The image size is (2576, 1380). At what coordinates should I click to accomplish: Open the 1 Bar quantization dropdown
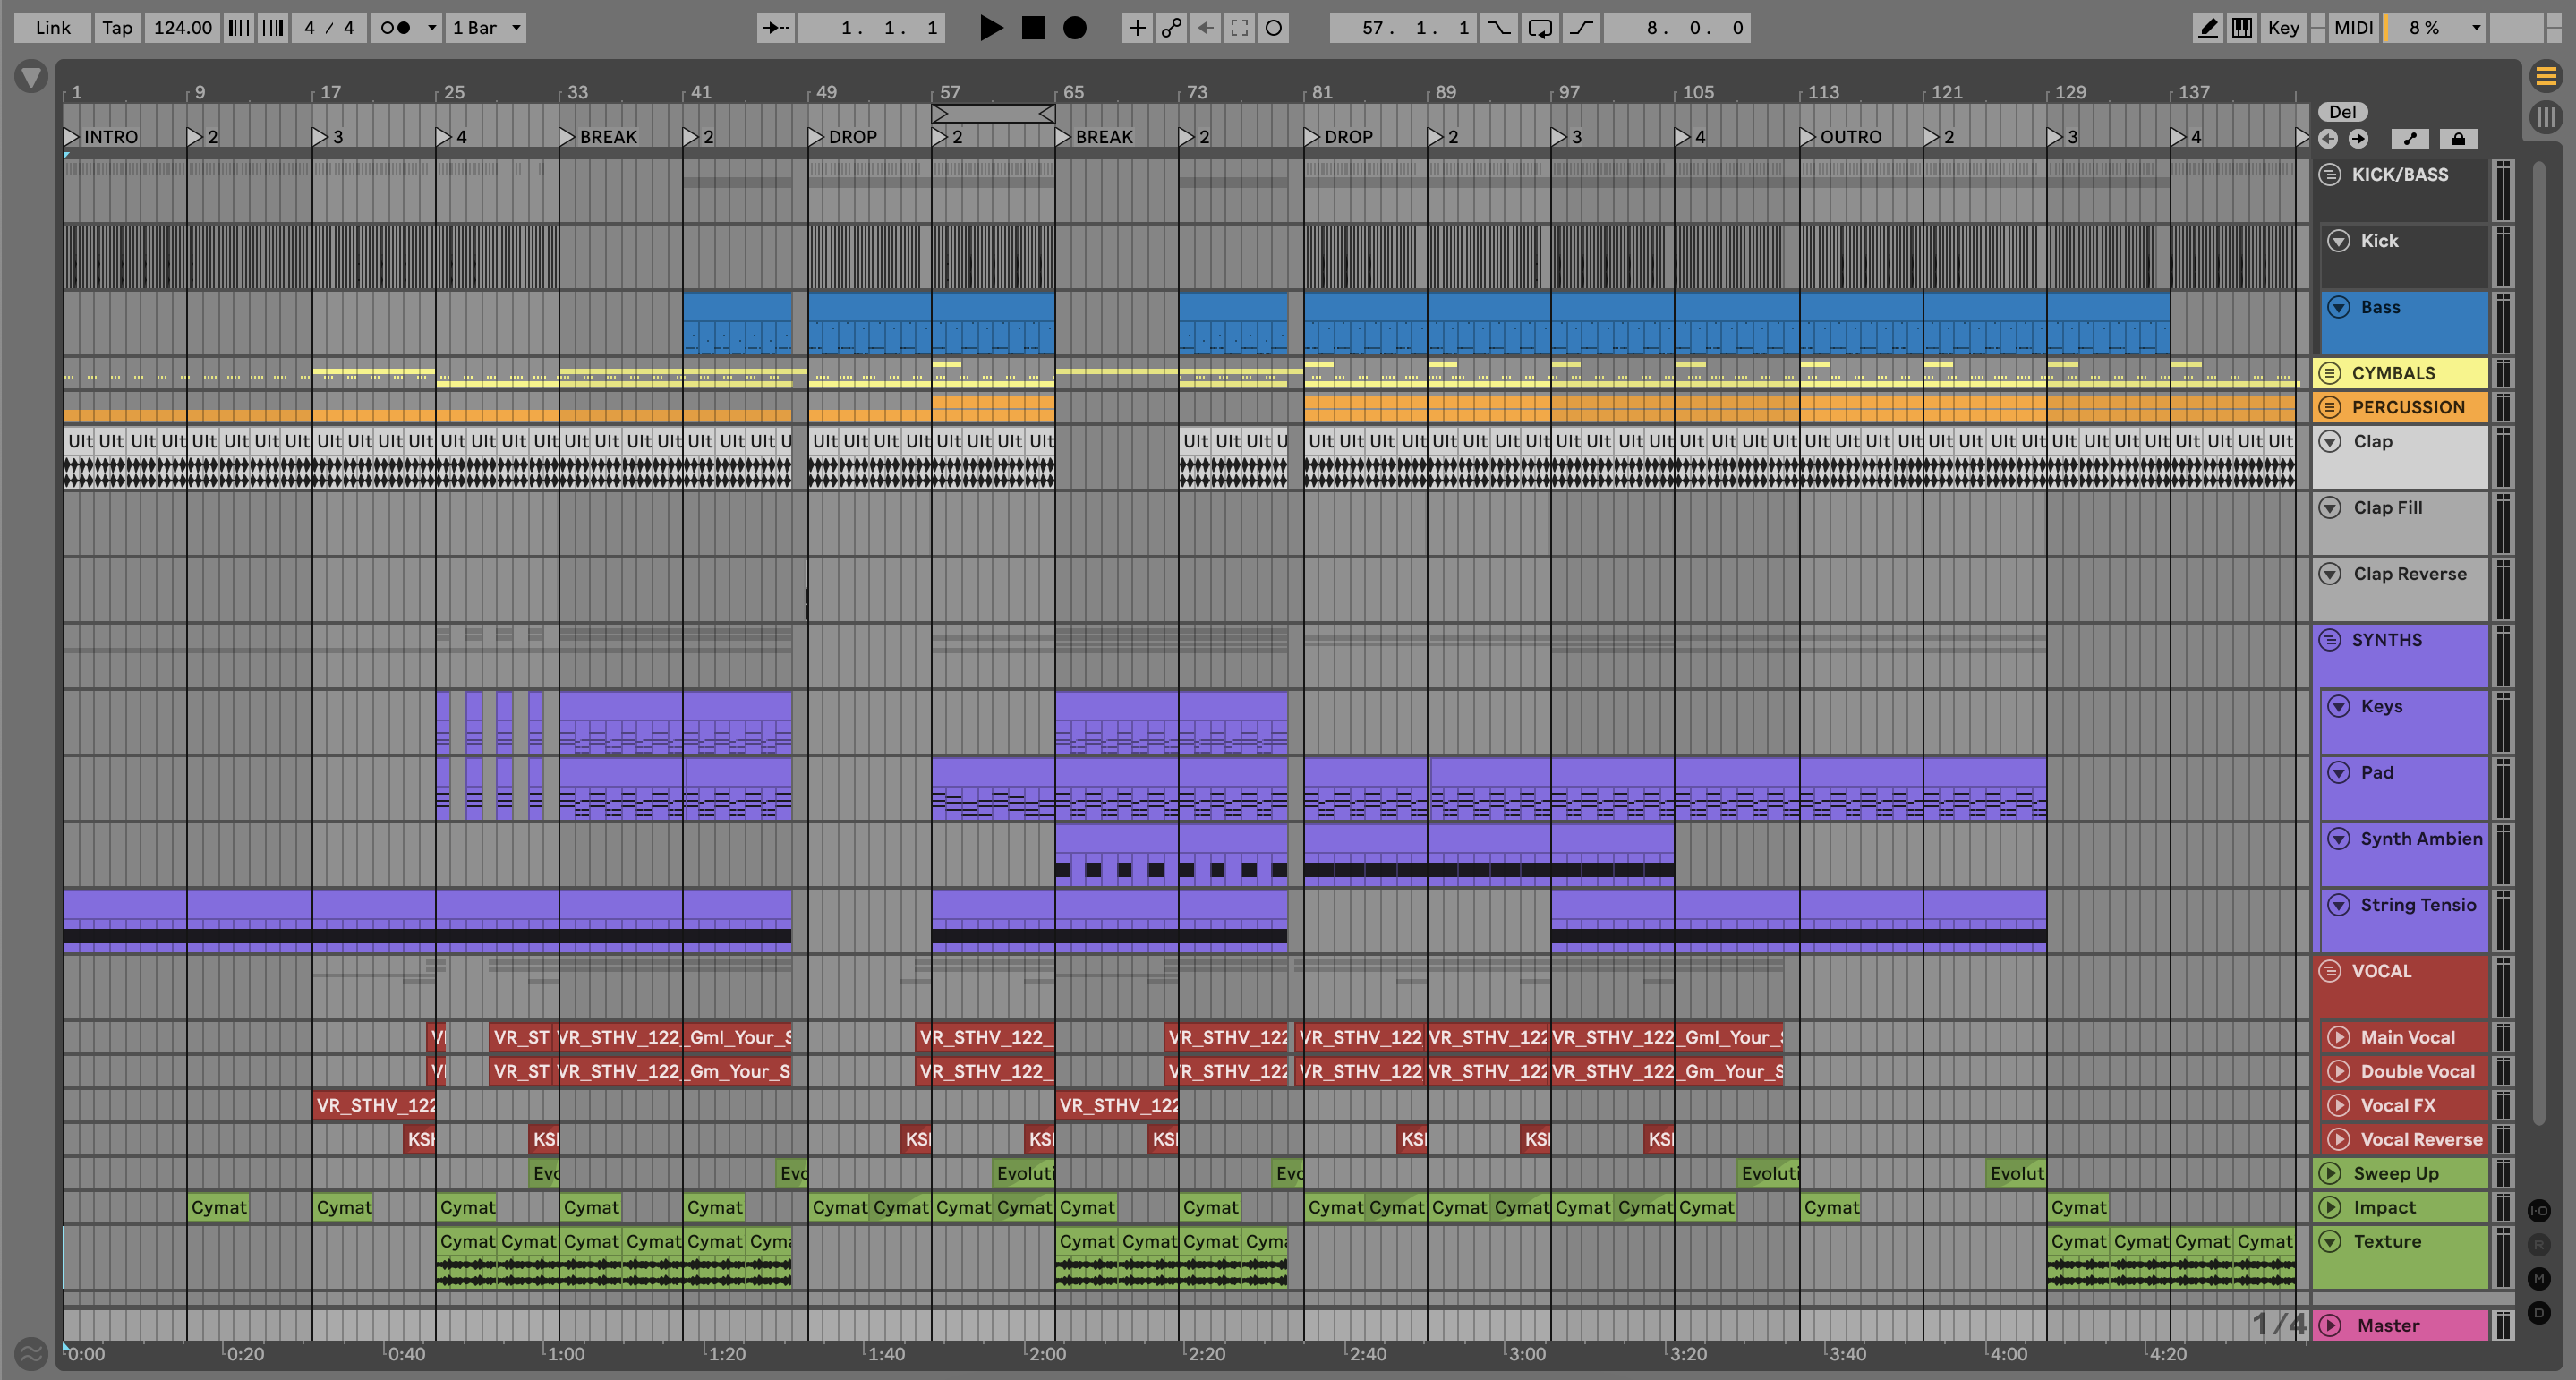coord(486,28)
